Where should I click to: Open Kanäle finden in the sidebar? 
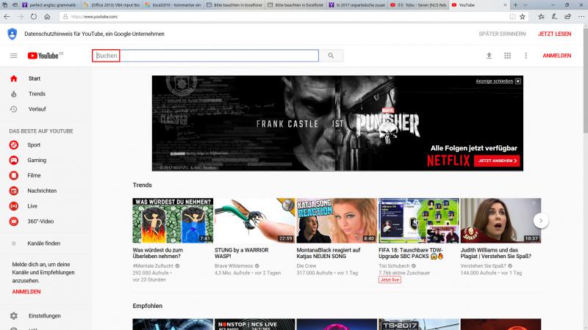45,243
